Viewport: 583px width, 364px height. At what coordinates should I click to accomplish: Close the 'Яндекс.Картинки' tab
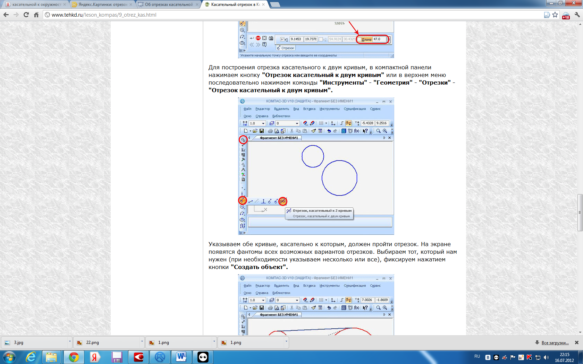click(131, 5)
